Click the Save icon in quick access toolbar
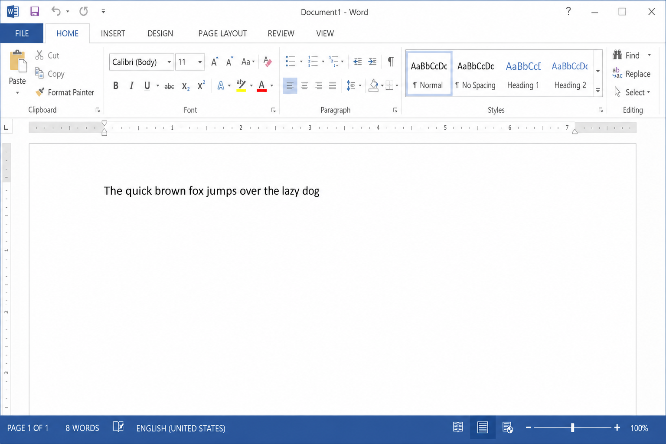This screenshot has width=666, height=444. [x=35, y=11]
